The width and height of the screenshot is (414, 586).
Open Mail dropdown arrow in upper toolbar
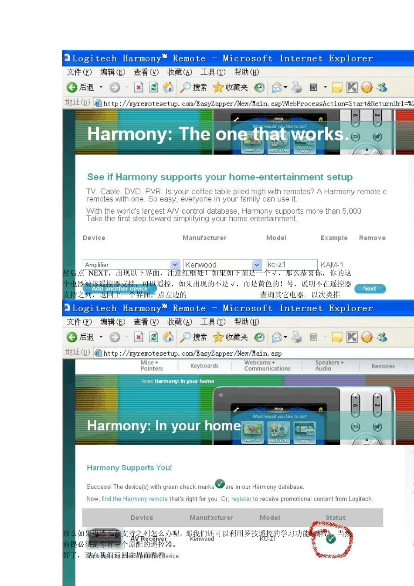tap(285, 87)
